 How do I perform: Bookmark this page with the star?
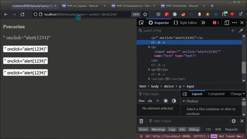click(x=145, y=15)
